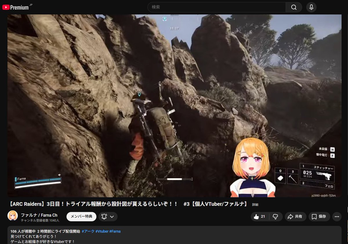The image size is (348, 244).
Task: Open the share (共有) dialog
Action: pos(296,216)
